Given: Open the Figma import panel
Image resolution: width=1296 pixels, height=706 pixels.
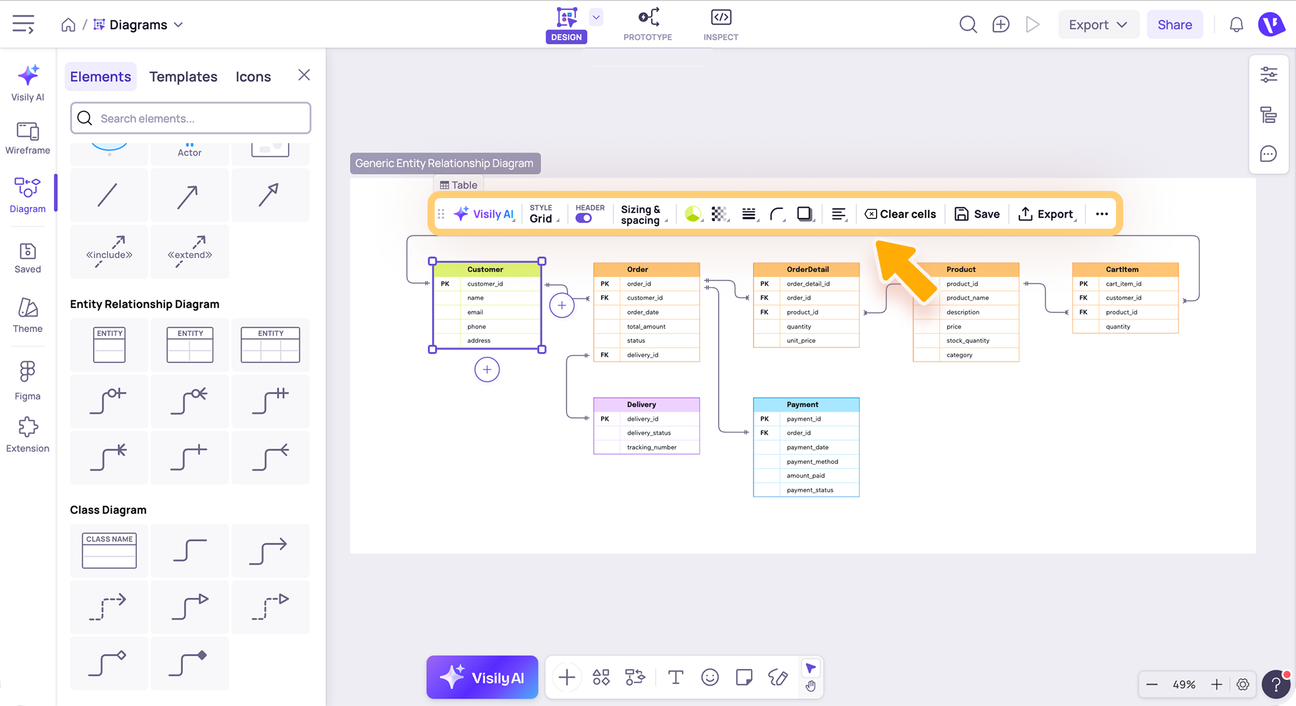Looking at the screenshot, I should click(x=28, y=381).
